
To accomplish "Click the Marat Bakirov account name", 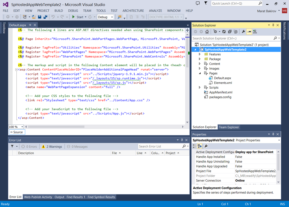I will 267,11.
